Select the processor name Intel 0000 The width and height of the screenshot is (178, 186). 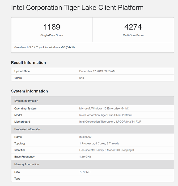pos(85,137)
